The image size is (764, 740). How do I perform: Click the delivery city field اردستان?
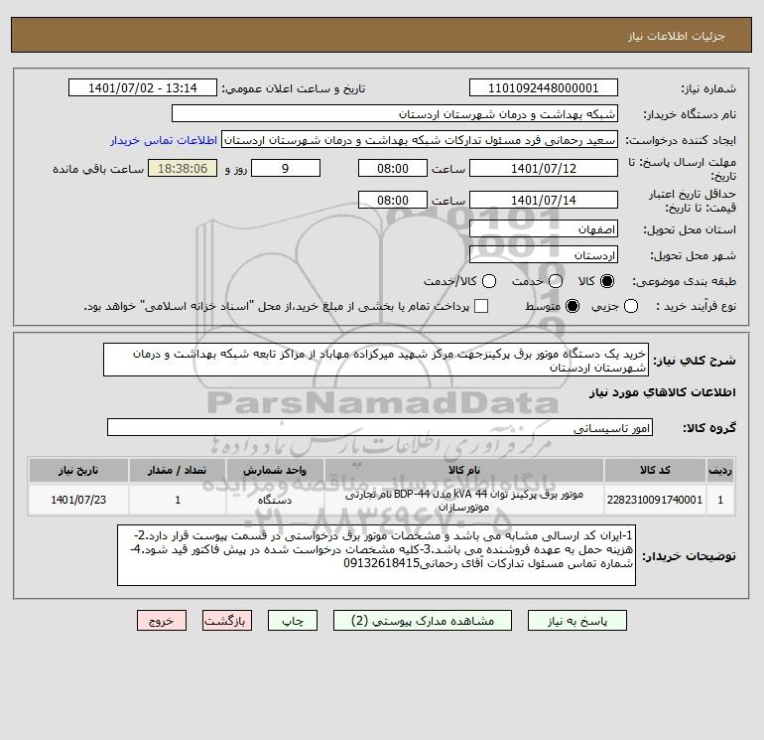click(x=544, y=254)
